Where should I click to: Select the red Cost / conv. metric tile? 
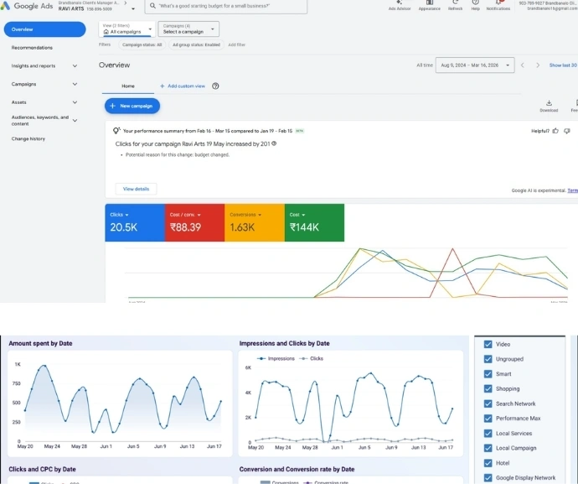pyautogui.click(x=194, y=222)
